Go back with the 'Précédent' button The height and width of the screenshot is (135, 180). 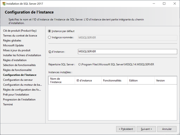coord(126,129)
